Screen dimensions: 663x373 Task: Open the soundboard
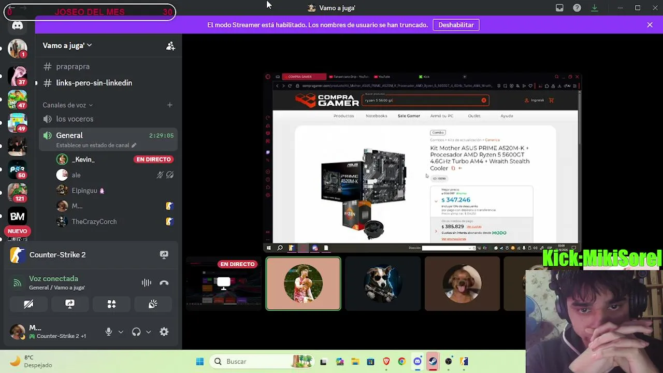(153, 304)
